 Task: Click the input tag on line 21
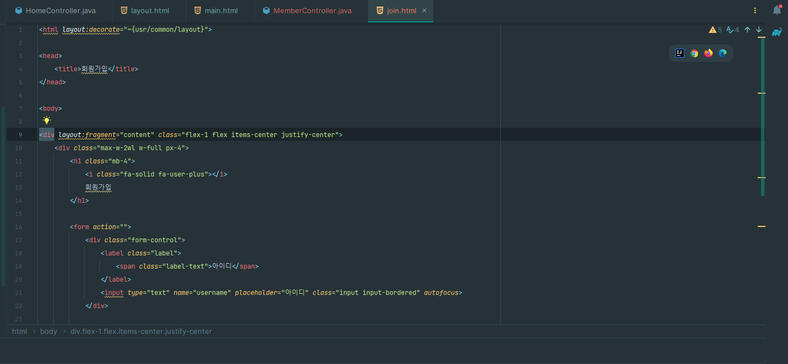click(114, 293)
